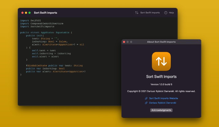Viewport: 219px width, 127px height.
Task: Click the sort arrows icon in the toolbar
Action: (x=137, y=13)
